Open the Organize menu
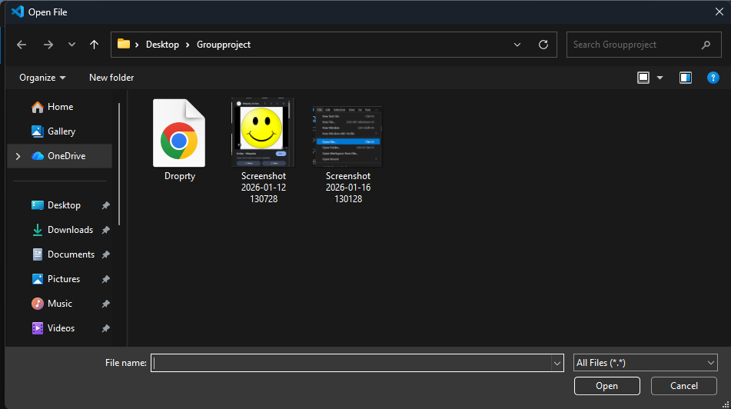 42,78
